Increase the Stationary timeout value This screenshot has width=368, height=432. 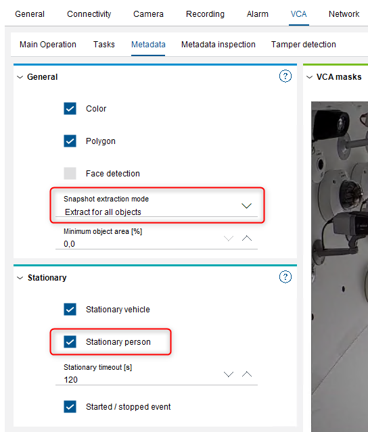pos(247,374)
